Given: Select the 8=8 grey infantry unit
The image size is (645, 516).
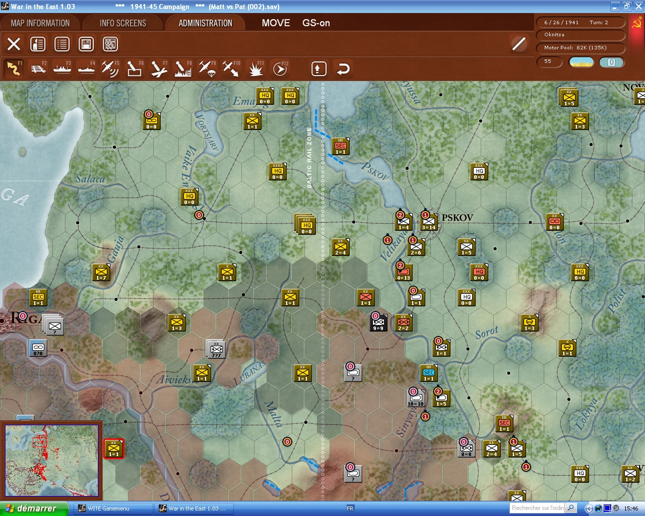Looking at the screenshot, I should pyautogui.click(x=466, y=448).
